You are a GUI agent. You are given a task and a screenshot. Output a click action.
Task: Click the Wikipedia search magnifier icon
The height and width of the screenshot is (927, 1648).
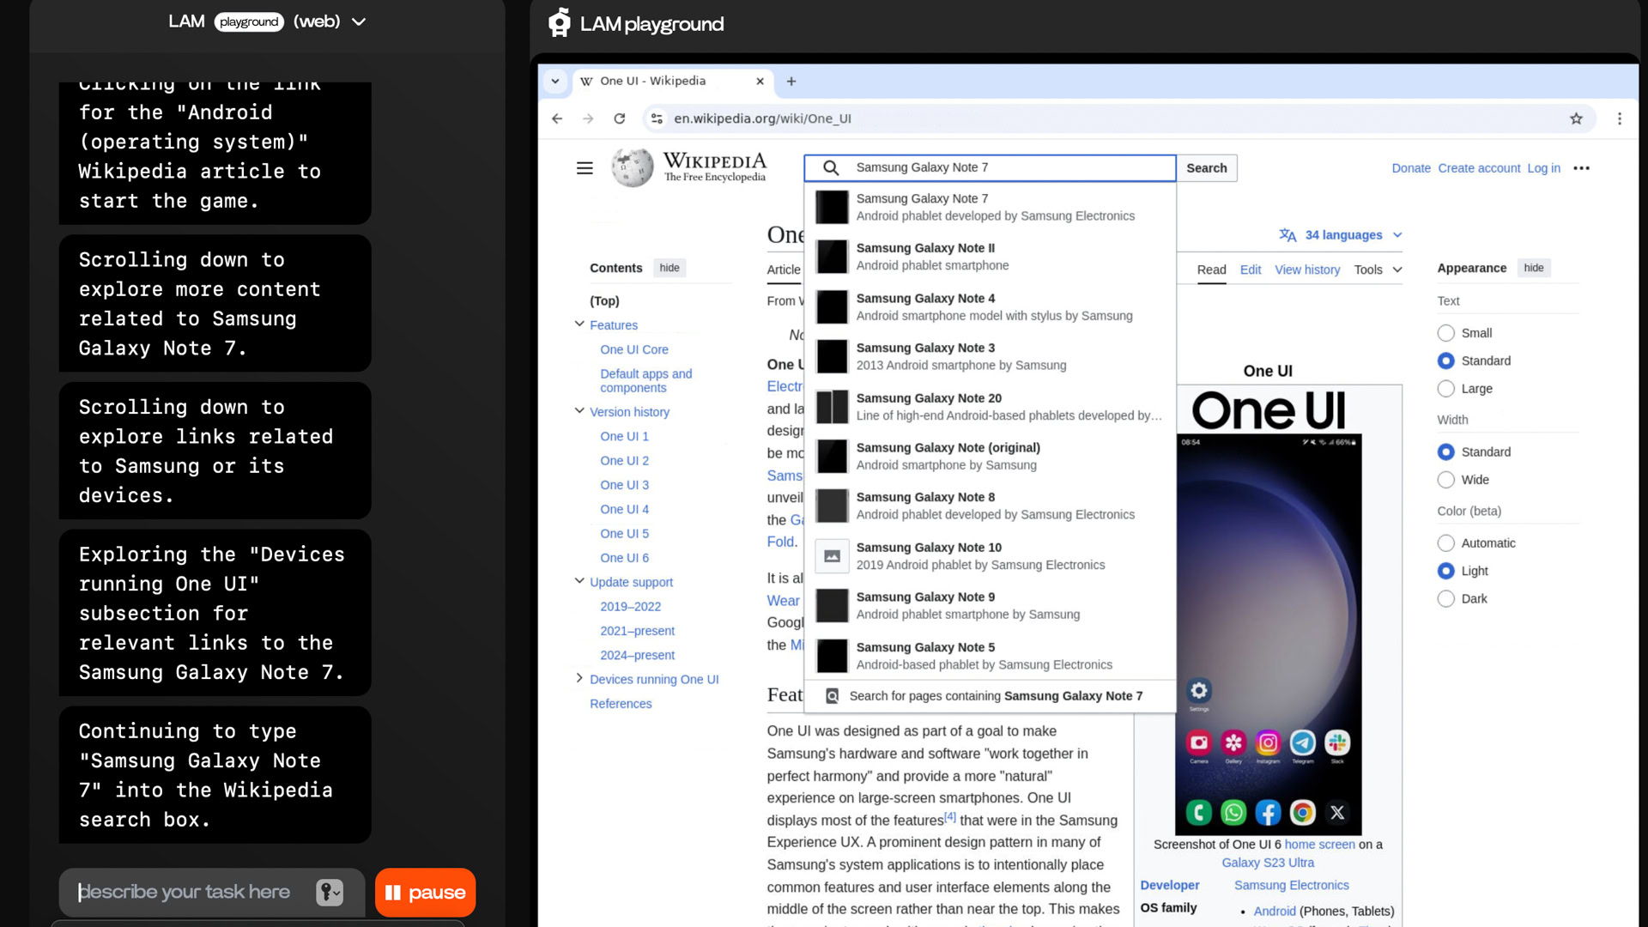[x=831, y=167]
